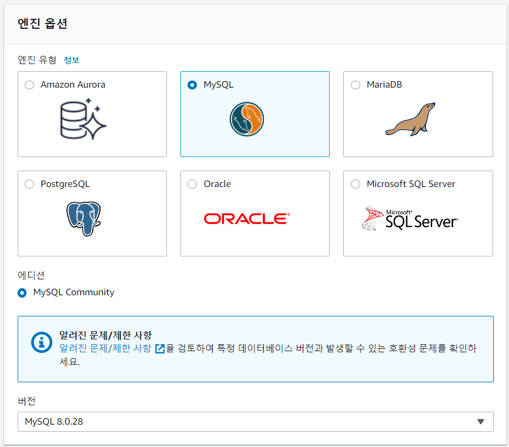Open the 정보 info link

72,60
